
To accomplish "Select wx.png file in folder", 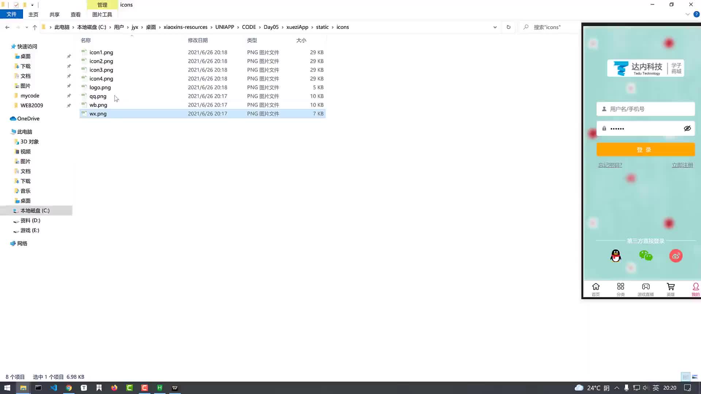I will 98,113.
